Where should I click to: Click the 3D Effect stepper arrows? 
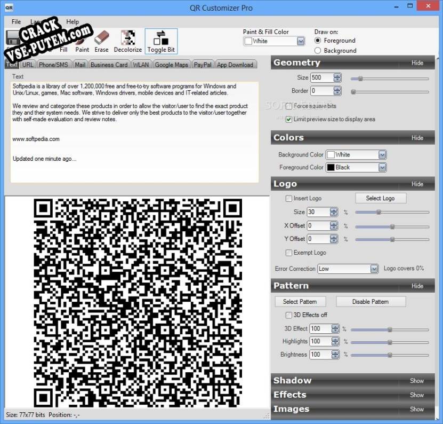click(x=335, y=328)
